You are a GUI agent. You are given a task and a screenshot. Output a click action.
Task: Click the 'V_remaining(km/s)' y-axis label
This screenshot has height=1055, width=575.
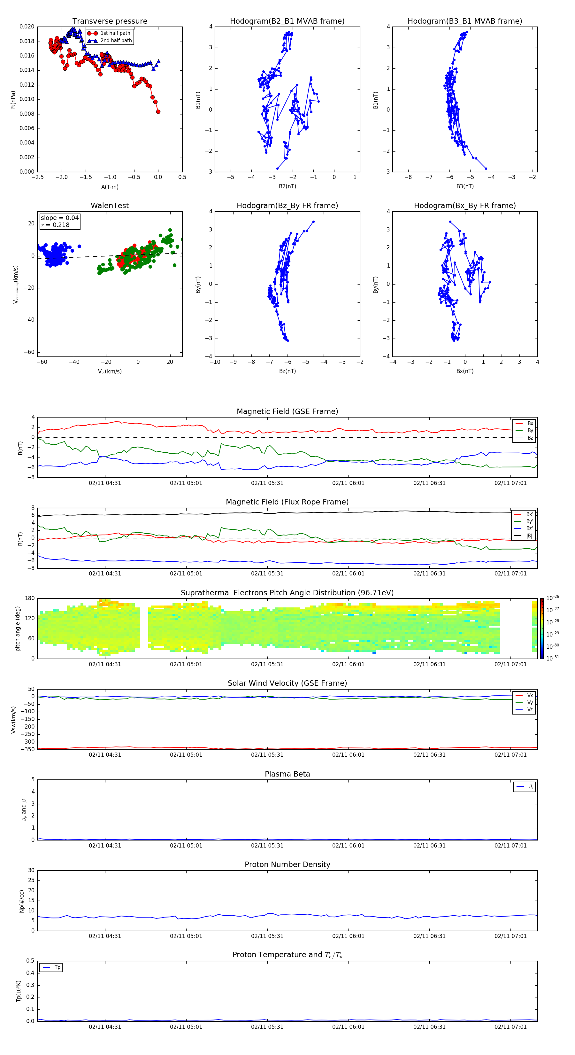[x=16, y=284]
